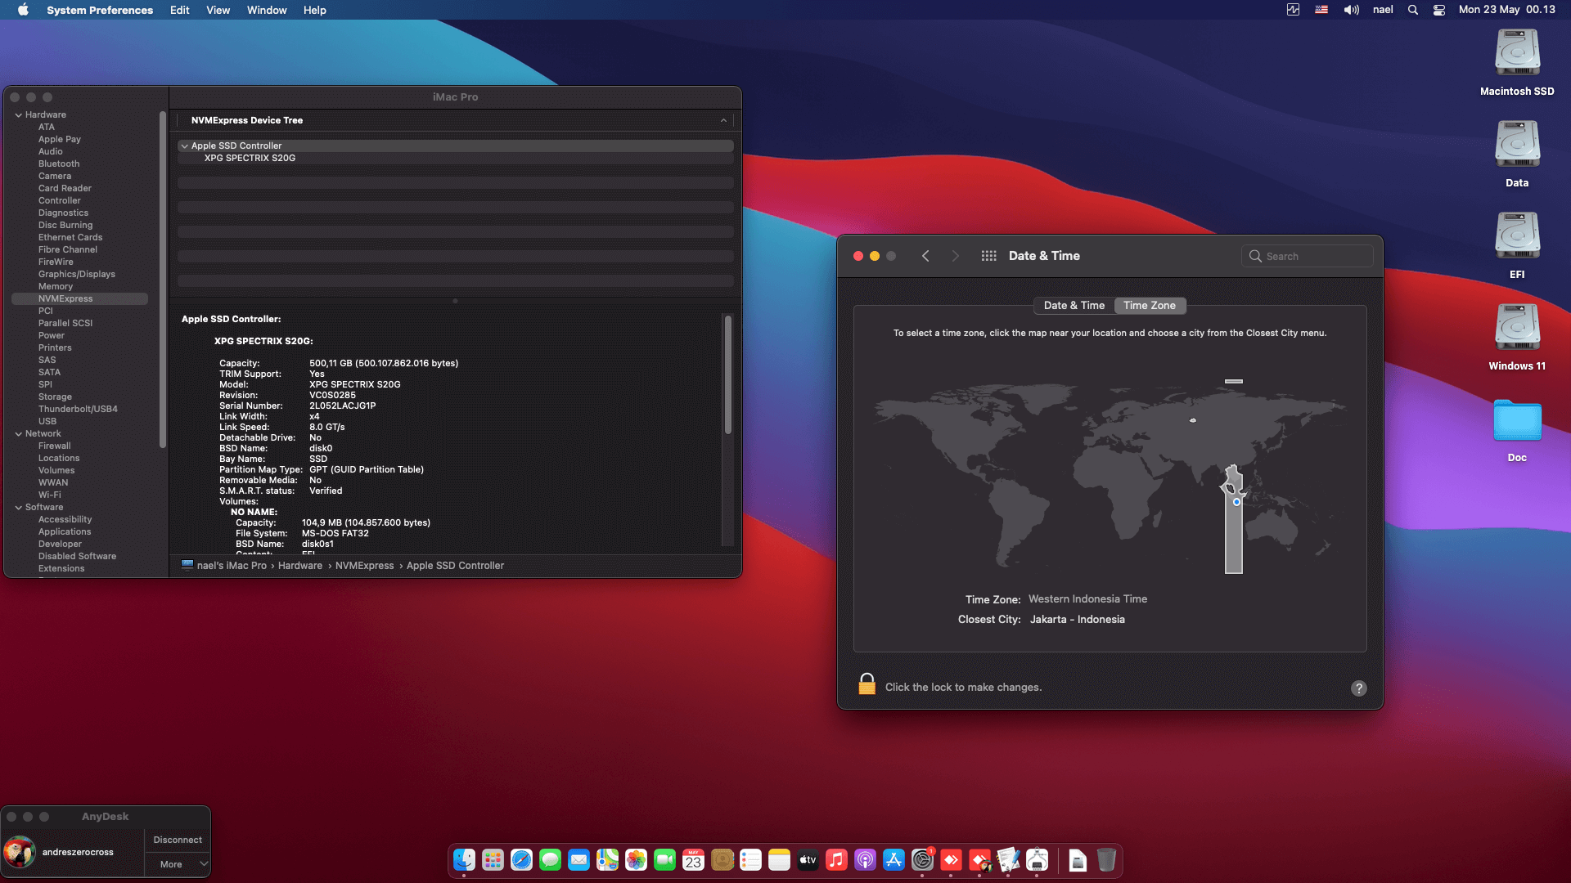
Task: Open Podcasts from the Dock
Action: click(x=865, y=860)
